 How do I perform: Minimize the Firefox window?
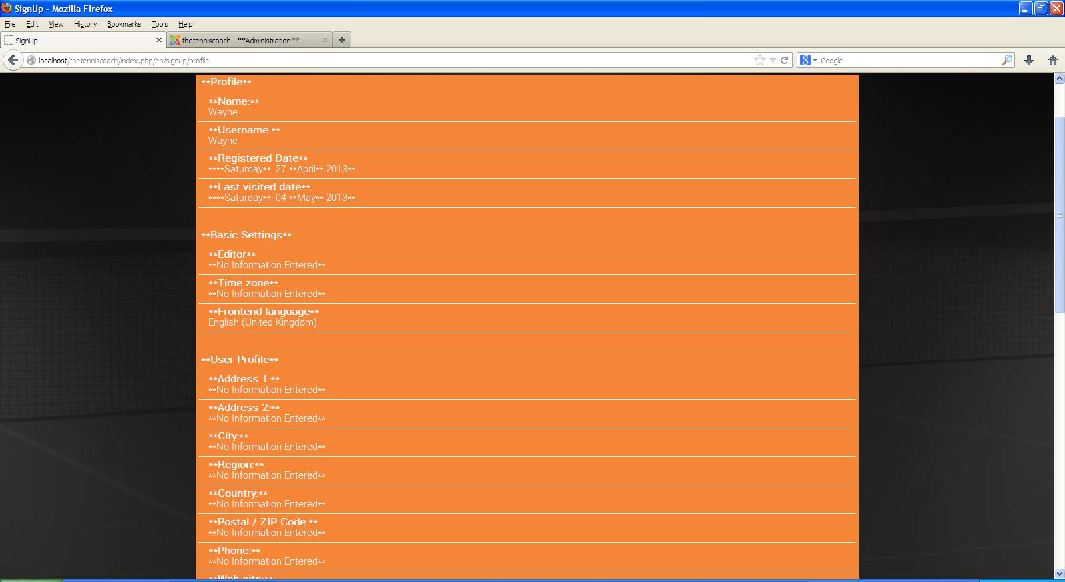1025,8
